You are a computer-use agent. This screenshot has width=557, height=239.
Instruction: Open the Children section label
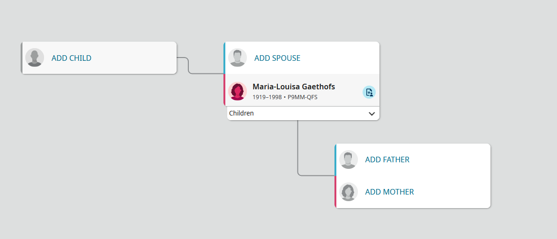pyautogui.click(x=242, y=113)
